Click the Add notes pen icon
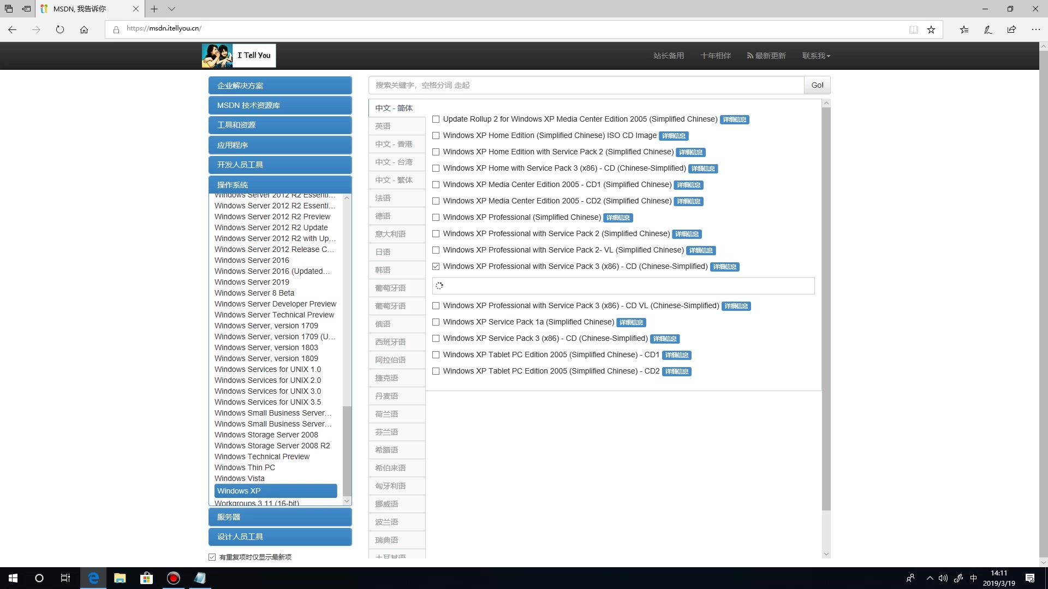 click(x=988, y=29)
